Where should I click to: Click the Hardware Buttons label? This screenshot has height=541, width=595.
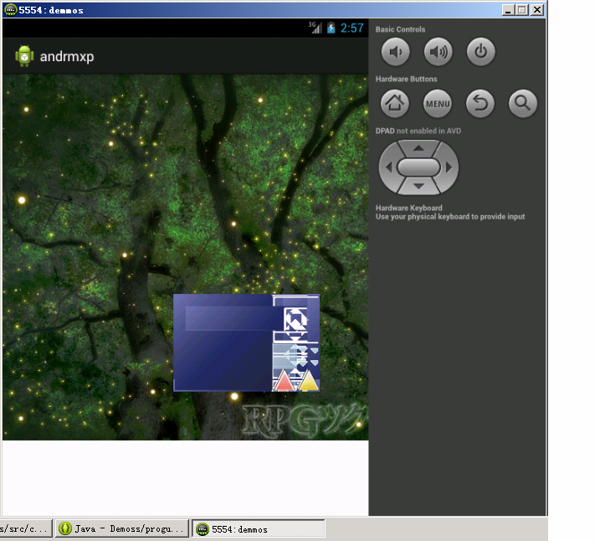[x=406, y=79]
